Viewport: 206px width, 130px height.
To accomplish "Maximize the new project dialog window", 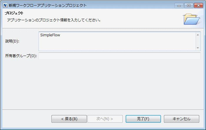I will coord(189,6).
